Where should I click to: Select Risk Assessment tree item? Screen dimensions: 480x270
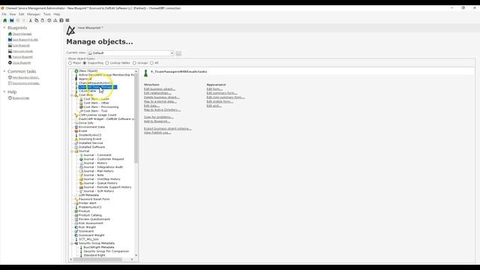(x=91, y=223)
